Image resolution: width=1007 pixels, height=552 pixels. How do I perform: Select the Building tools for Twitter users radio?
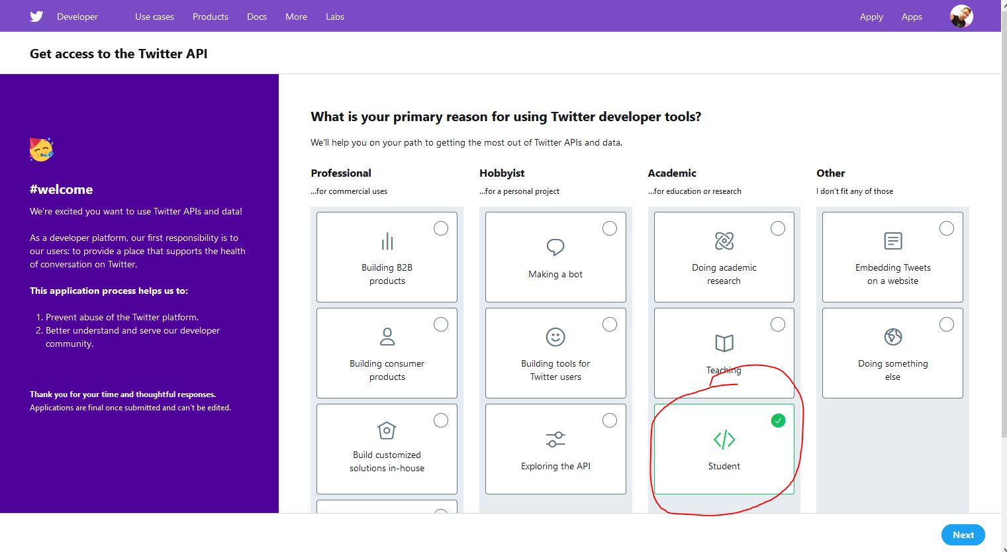[610, 324]
